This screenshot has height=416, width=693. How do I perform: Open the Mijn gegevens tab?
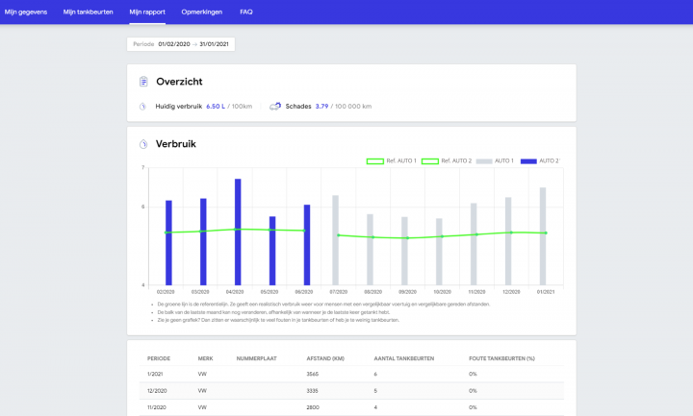click(x=26, y=12)
